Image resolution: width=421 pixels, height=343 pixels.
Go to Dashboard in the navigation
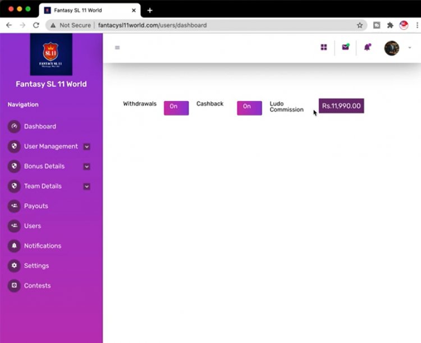click(x=40, y=127)
